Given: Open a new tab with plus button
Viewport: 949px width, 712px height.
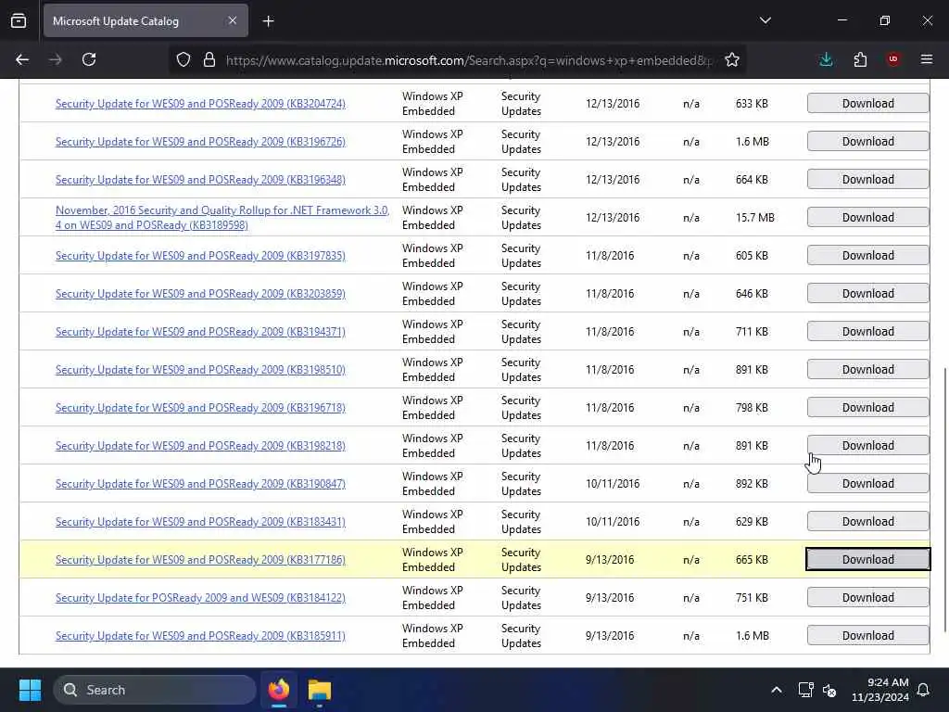Looking at the screenshot, I should [268, 21].
